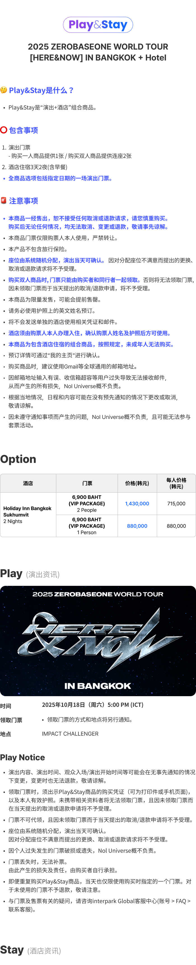The height and width of the screenshot is (965, 196).
Task: Click the Play Notice heading
Action: tap(22, 757)
